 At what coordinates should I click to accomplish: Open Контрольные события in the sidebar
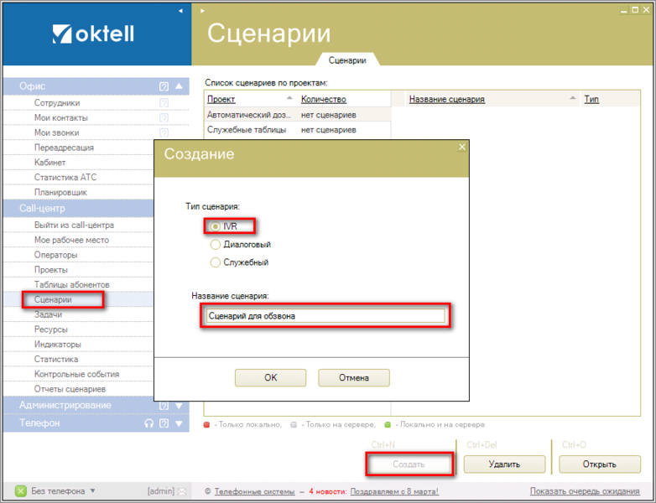[76, 374]
